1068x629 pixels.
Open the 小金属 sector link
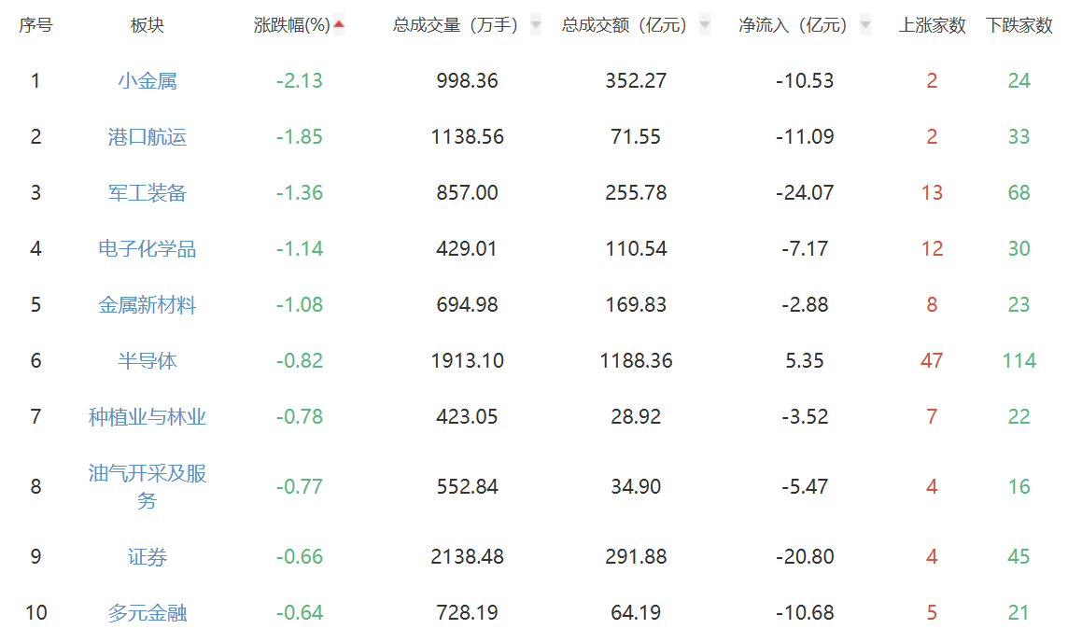click(148, 81)
